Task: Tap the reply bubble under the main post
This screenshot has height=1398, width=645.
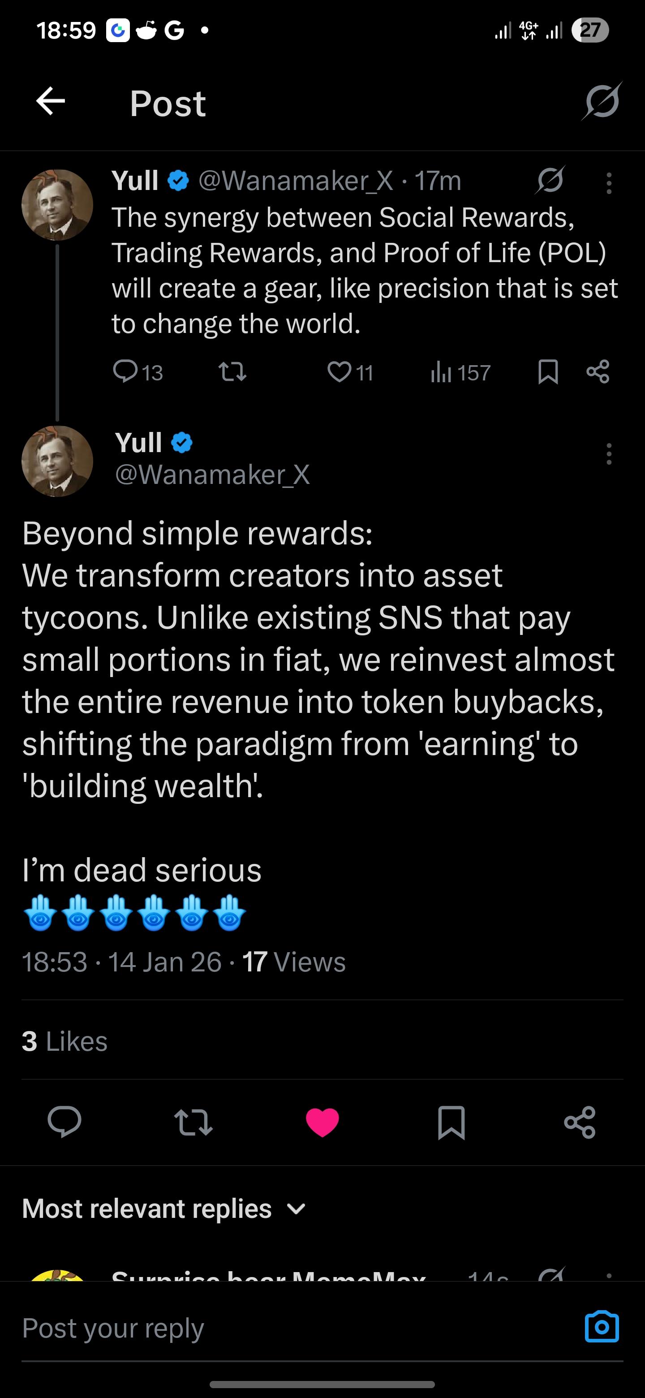Action: click(64, 1121)
